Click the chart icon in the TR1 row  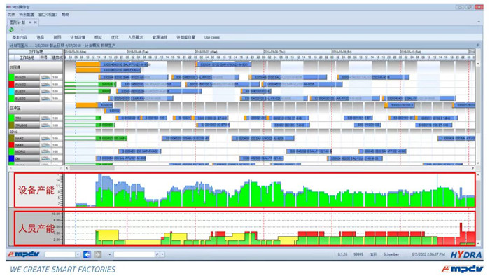(45, 118)
